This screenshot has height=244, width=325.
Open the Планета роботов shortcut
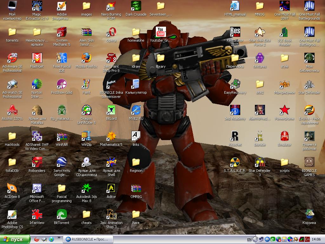click(x=309, y=136)
